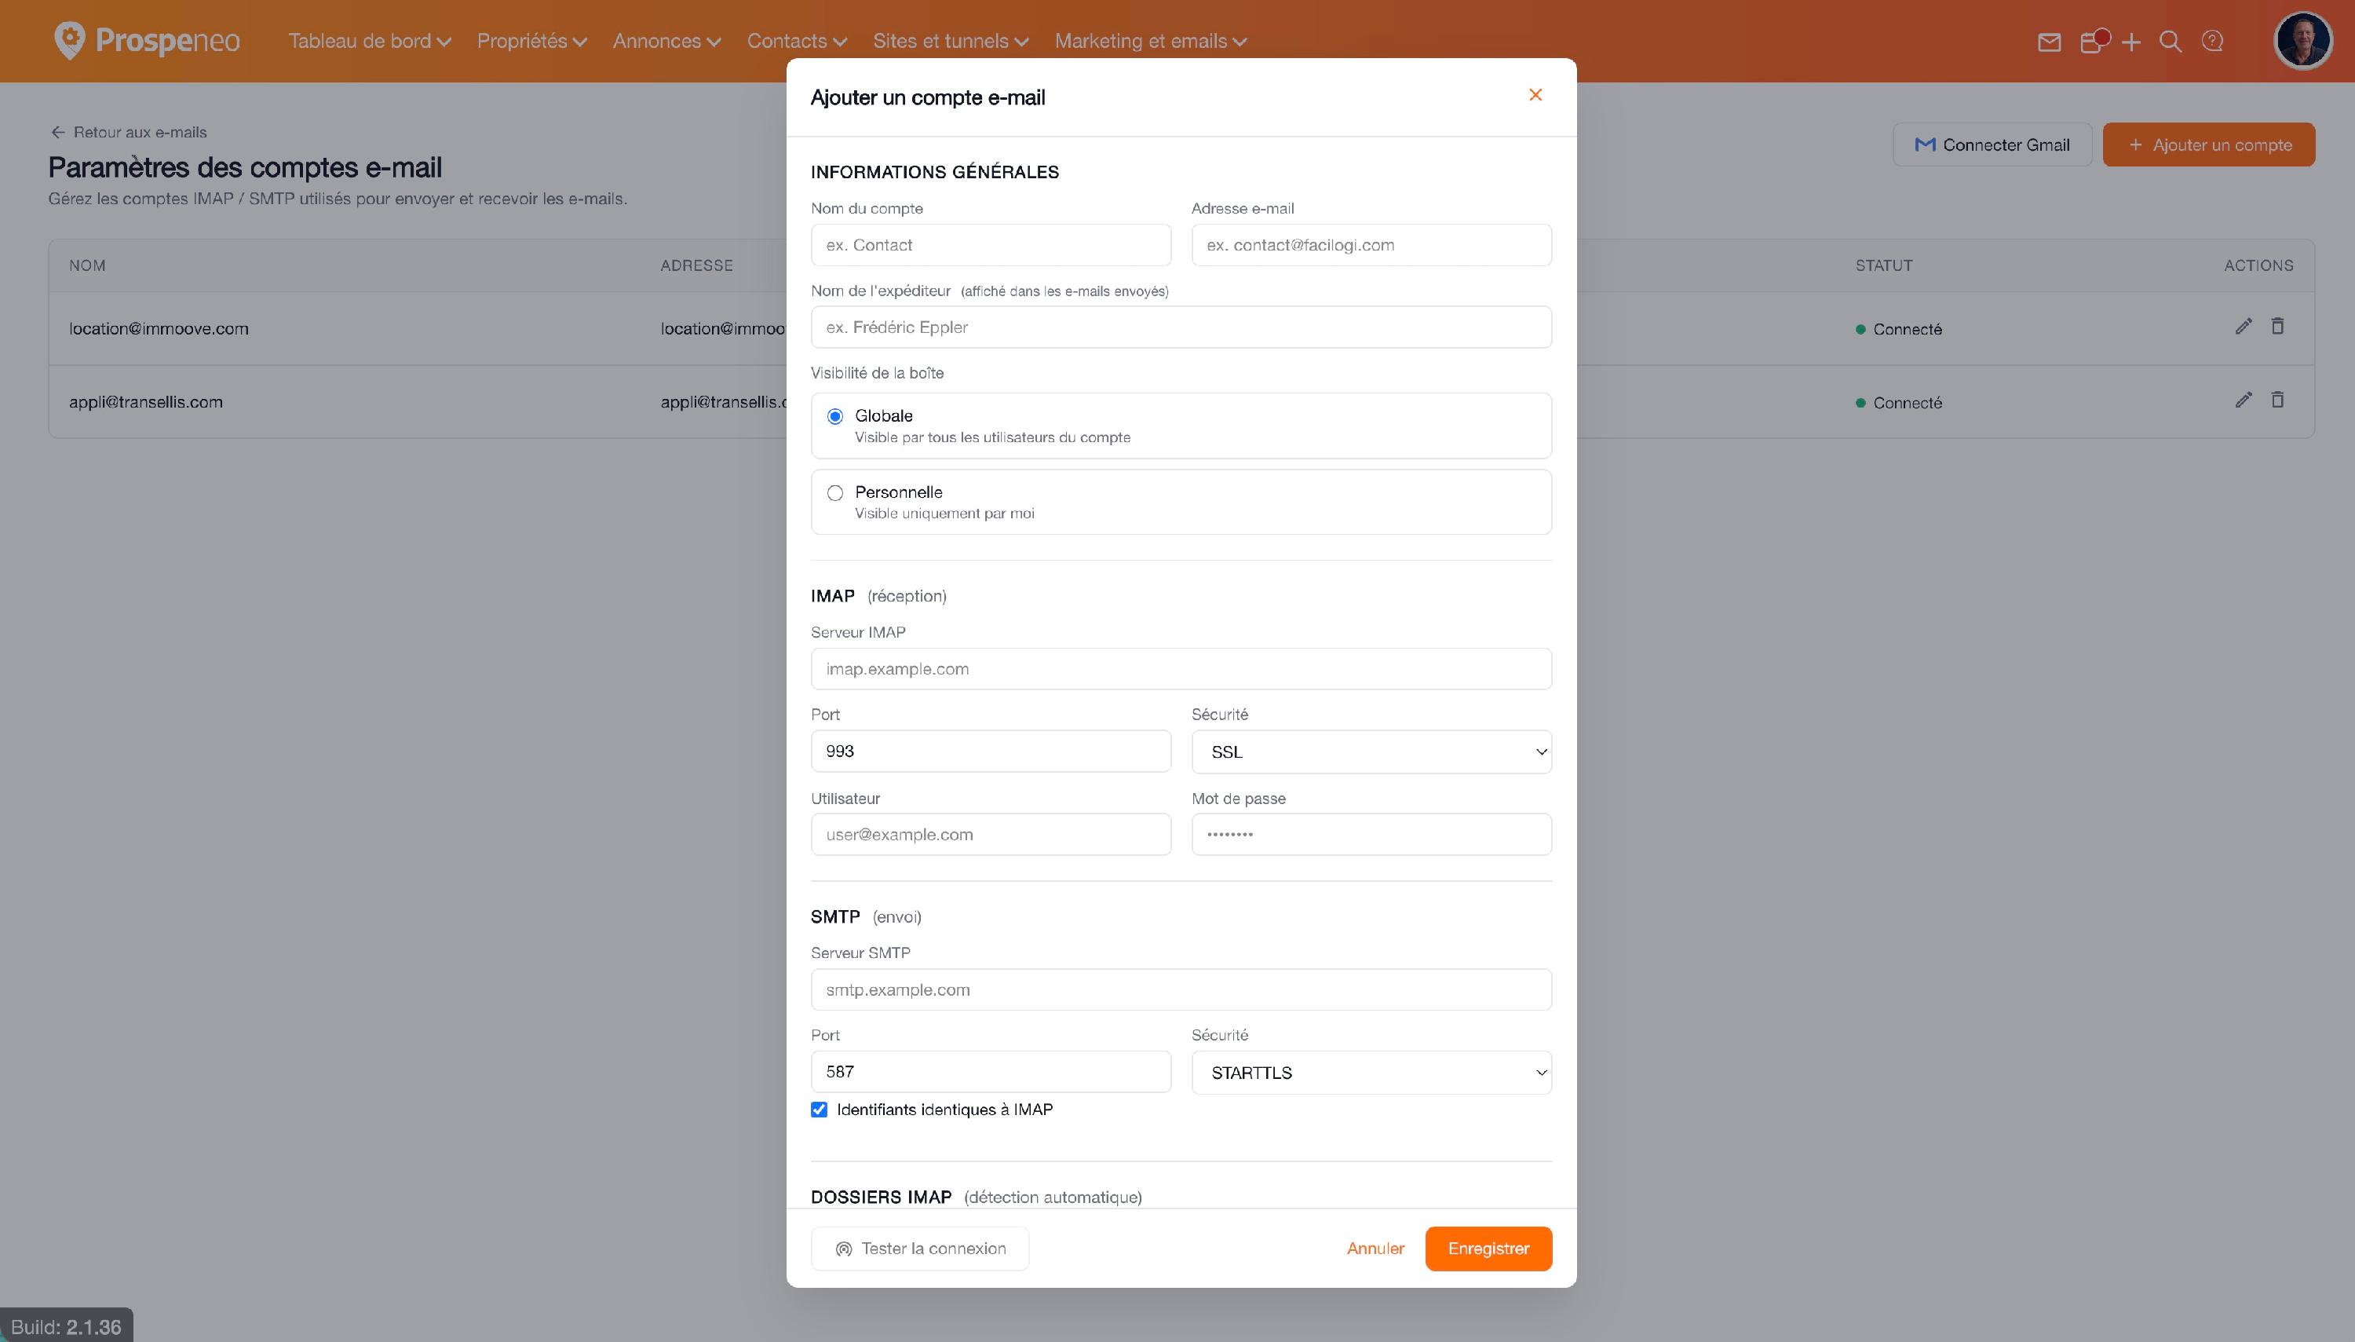This screenshot has height=1342, width=2355.
Task: Expand Propriétés menu
Action: point(531,42)
